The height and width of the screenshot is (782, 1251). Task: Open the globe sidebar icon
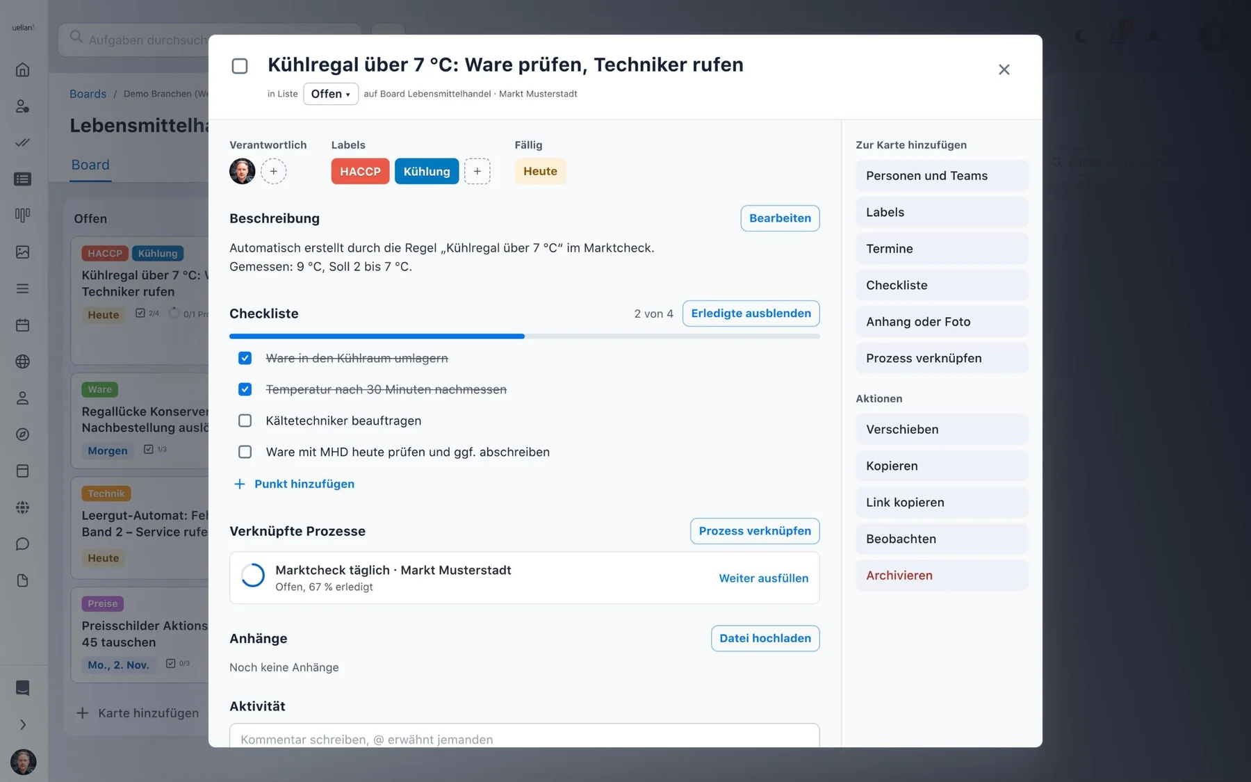[x=23, y=361]
